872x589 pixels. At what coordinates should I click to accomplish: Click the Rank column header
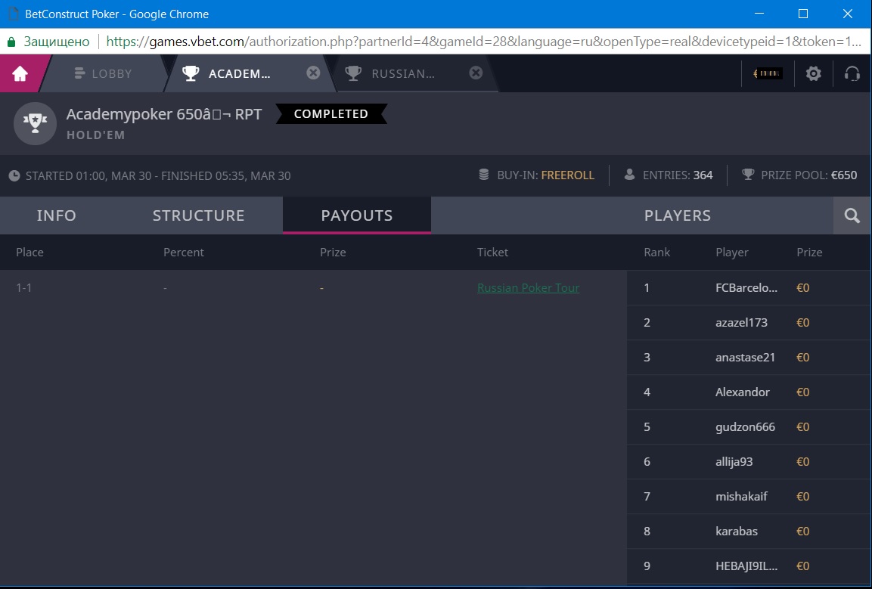(656, 253)
